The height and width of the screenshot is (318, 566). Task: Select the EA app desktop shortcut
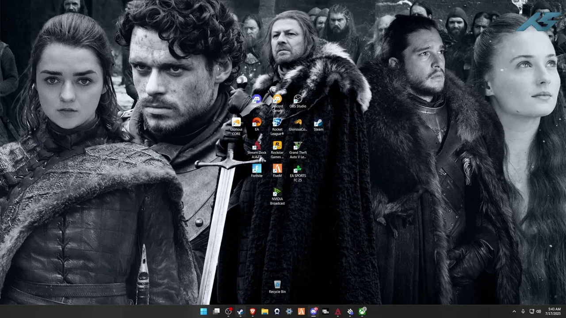(x=257, y=125)
